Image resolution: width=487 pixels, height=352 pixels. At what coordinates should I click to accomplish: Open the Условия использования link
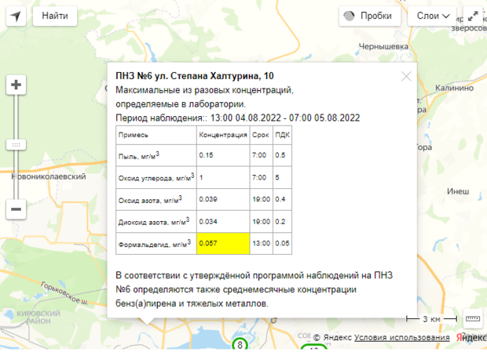click(x=395, y=337)
